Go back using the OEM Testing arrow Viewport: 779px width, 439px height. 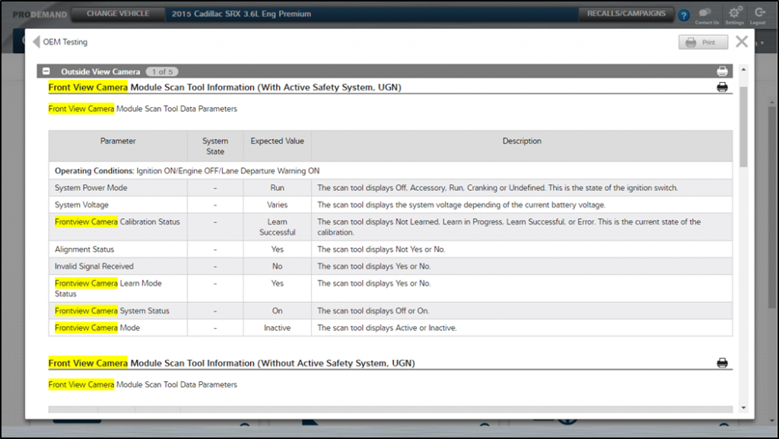click(36, 42)
